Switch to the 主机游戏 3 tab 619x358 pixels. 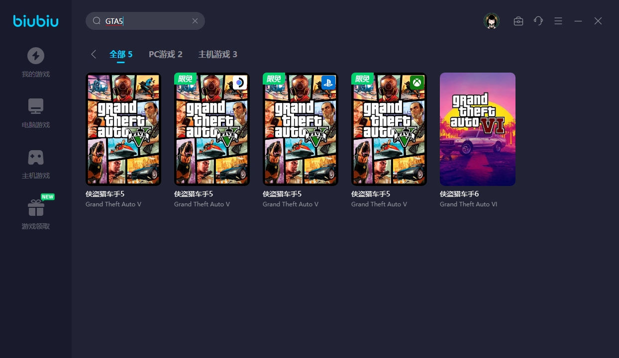click(x=217, y=54)
